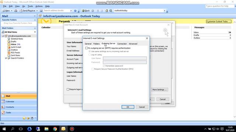The height and width of the screenshot is (132, 236).
Task: Open the All Mail Items dropdown
Action: 35,32
